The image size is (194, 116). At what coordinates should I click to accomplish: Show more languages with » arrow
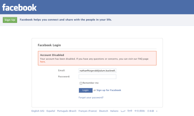click(157, 111)
